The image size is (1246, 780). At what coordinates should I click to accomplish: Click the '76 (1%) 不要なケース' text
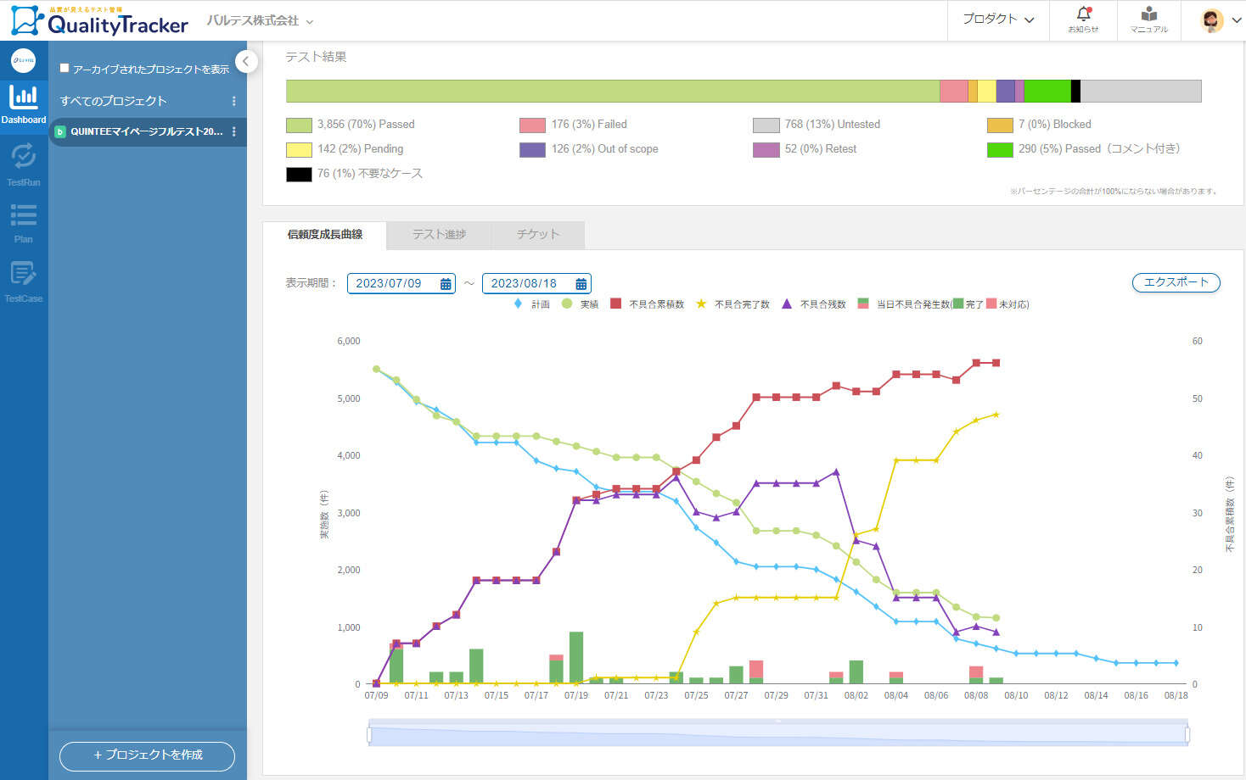(x=370, y=174)
